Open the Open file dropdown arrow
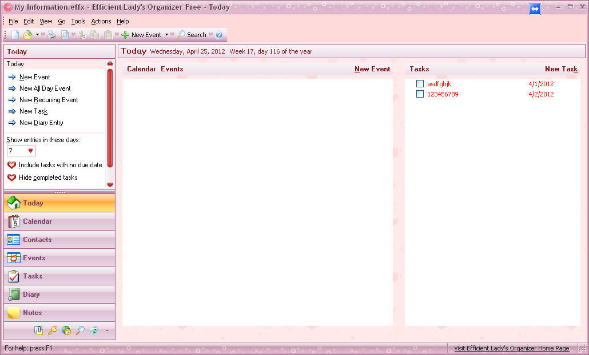The image size is (589, 355). (37, 34)
